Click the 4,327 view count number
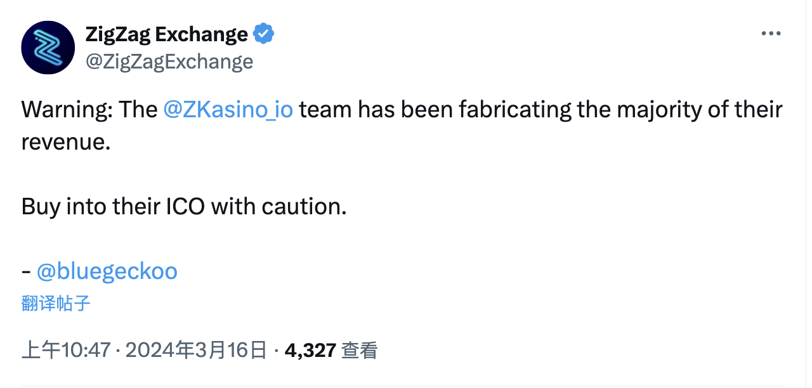Image resolution: width=812 pixels, height=388 pixels. 310,350
